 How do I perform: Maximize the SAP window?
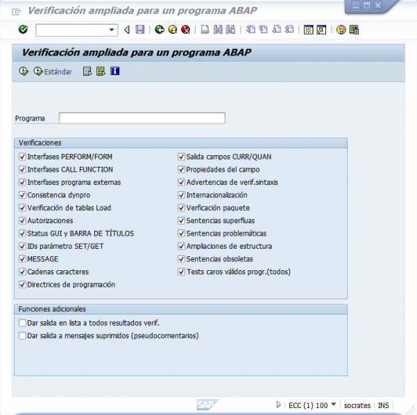point(367,5)
